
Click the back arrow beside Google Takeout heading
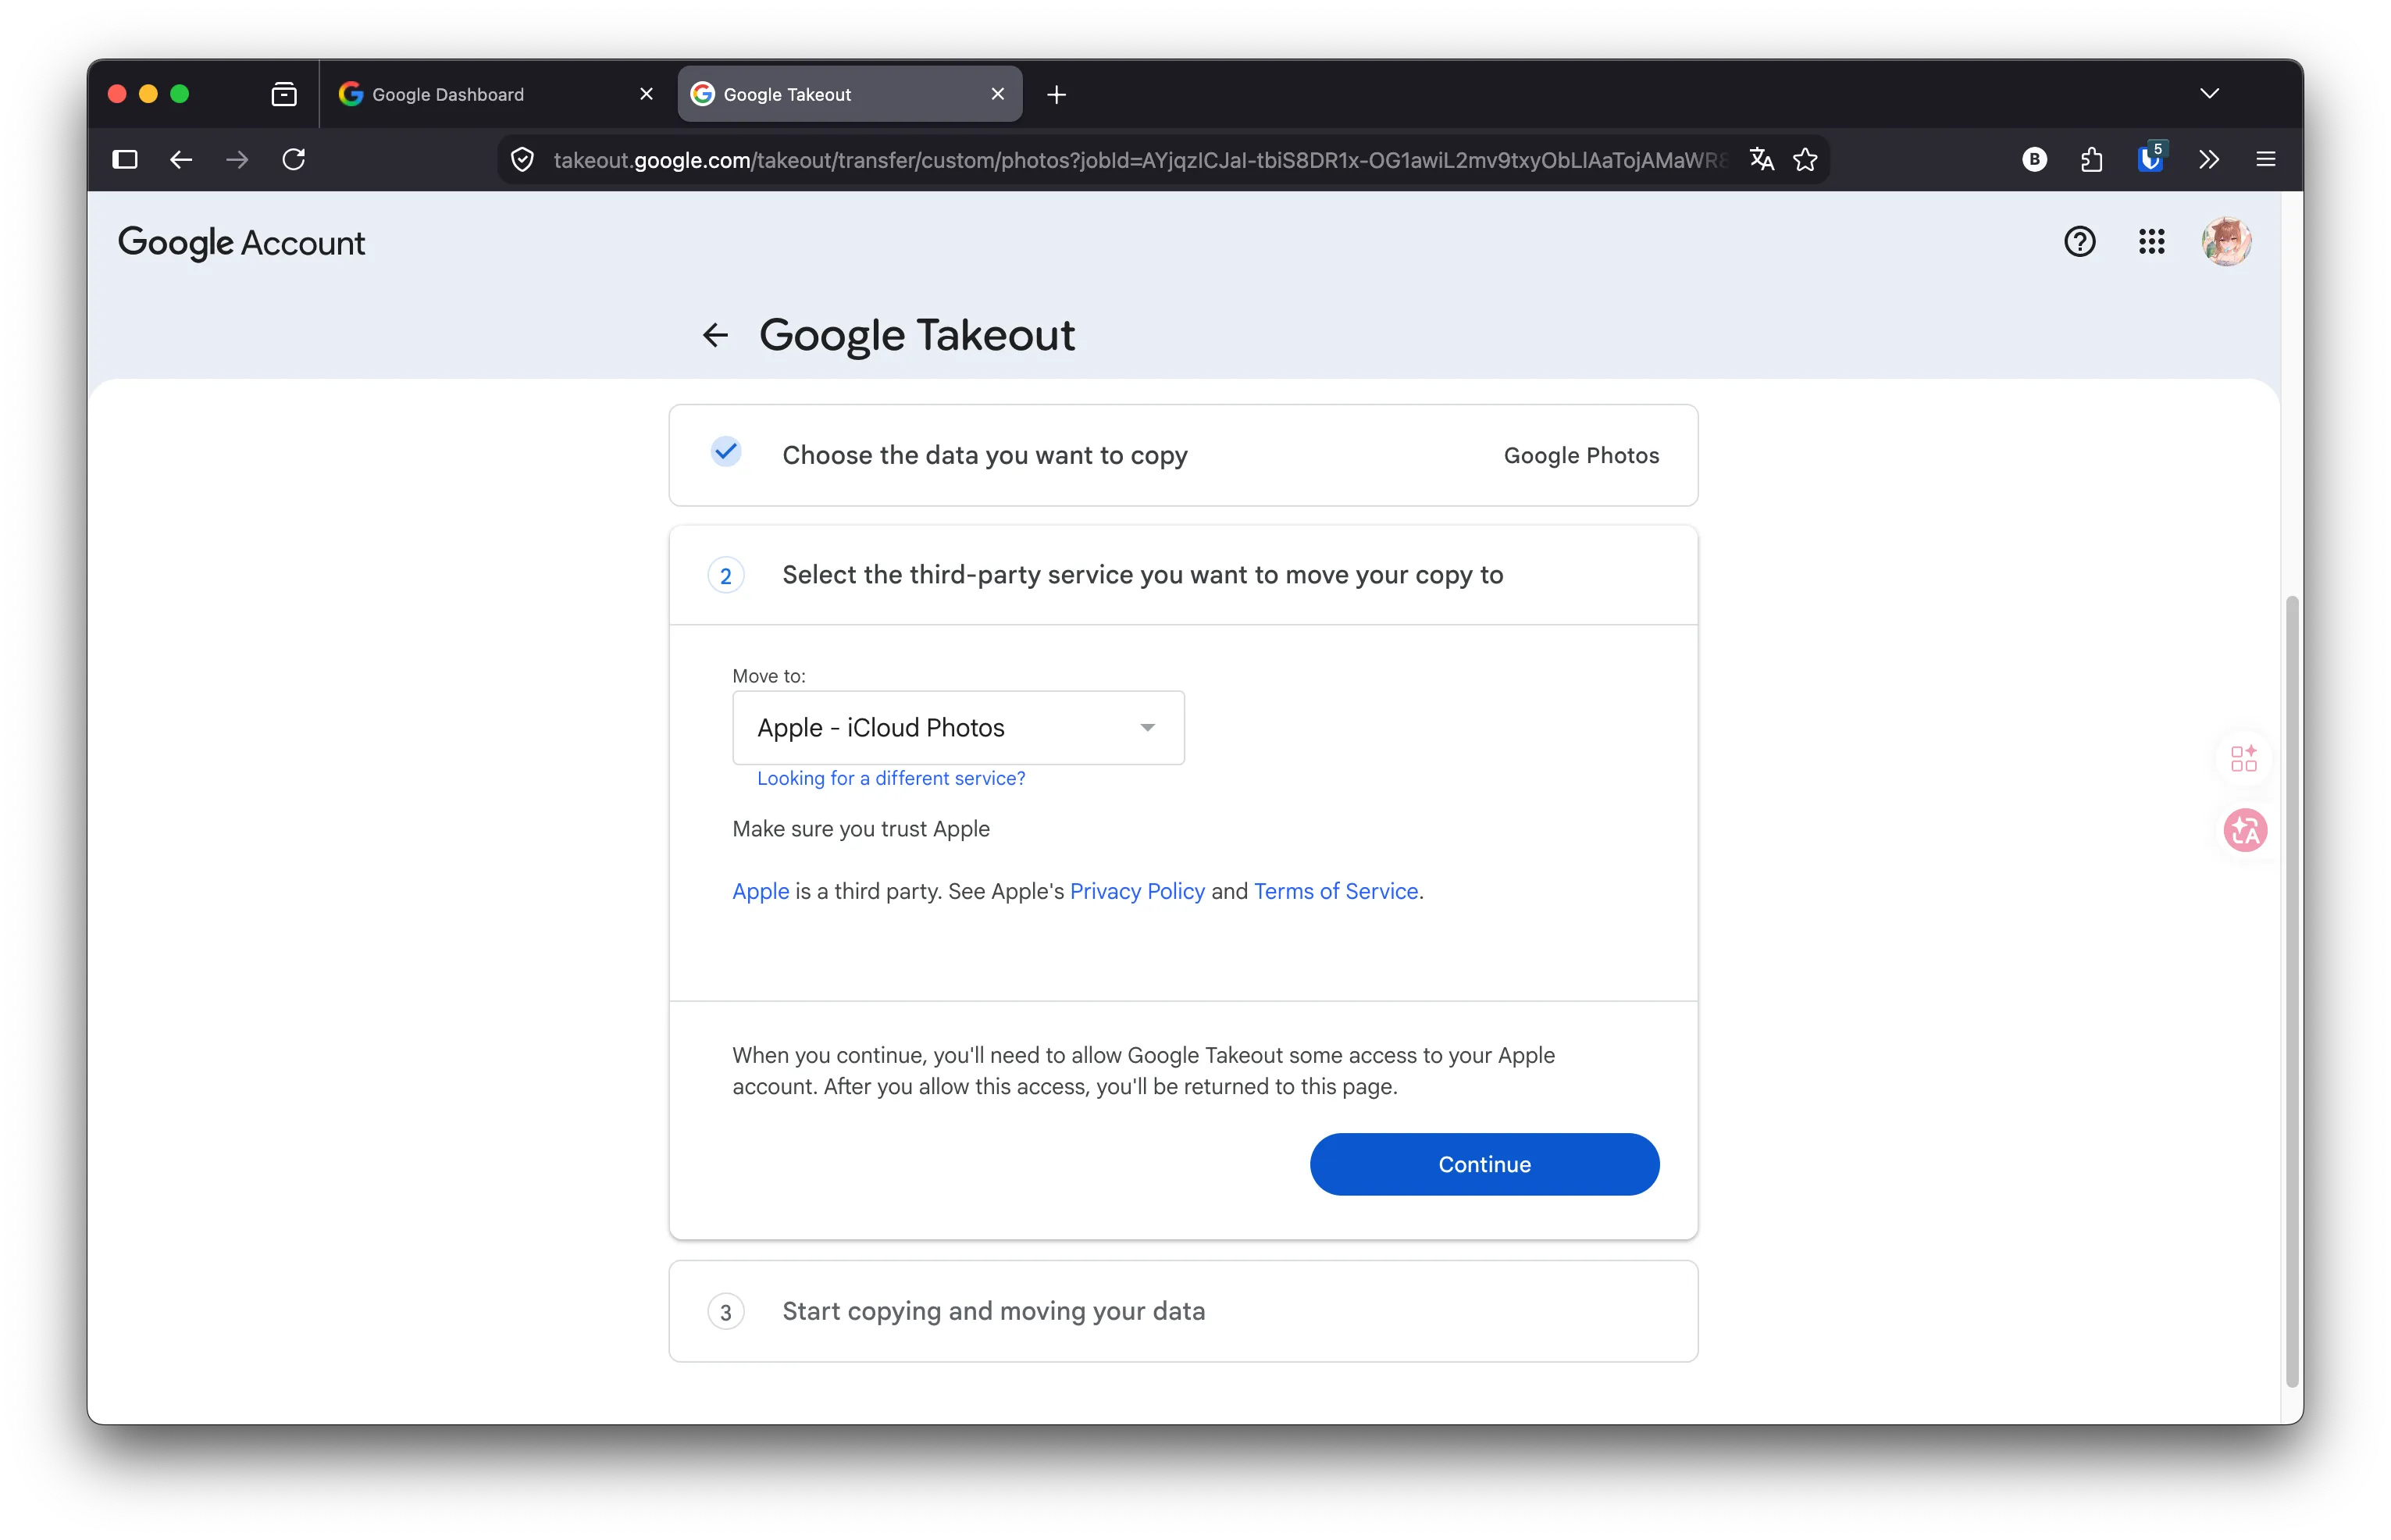coord(715,335)
